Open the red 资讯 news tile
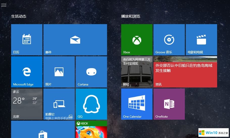Image resolution: width=230 pixels, height=138 pixels. [x=185, y=72]
